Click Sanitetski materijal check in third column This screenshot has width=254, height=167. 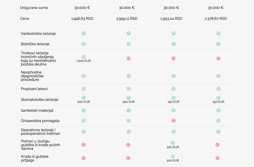point(173,110)
